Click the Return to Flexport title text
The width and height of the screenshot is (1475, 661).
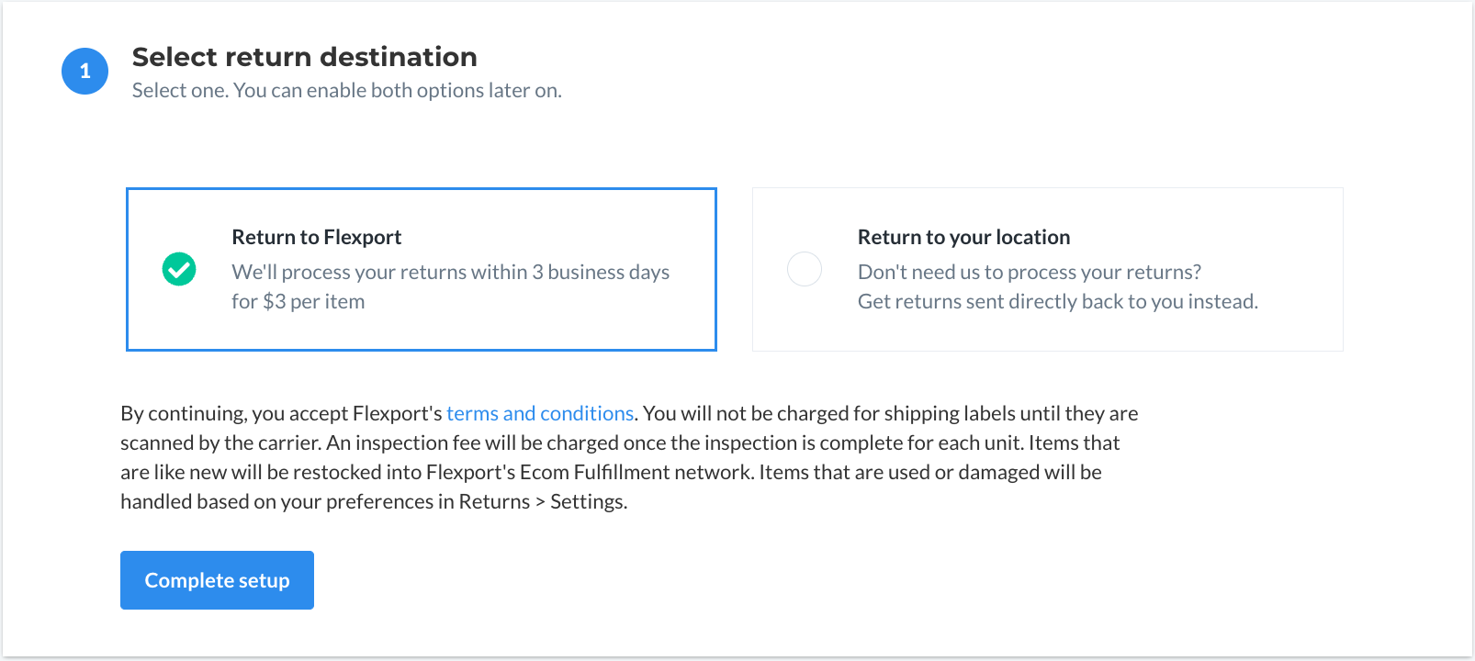[x=316, y=237]
